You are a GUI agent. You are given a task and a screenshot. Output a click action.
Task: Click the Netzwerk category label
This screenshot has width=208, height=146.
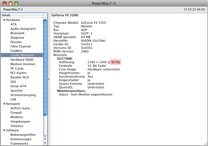point(13,104)
